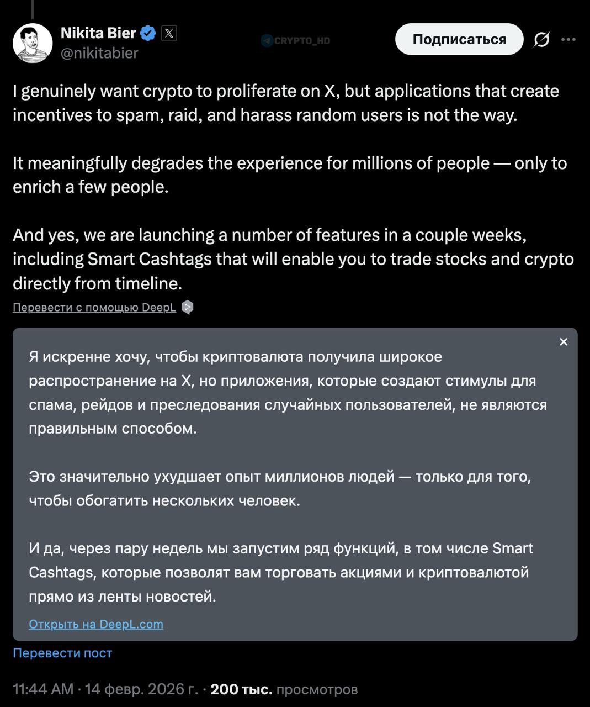590x707 pixels.
Task: Click the @nikitabier handle
Action: (99, 53)
